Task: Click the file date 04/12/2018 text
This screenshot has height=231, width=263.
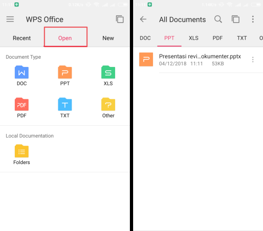Action: 173,64
